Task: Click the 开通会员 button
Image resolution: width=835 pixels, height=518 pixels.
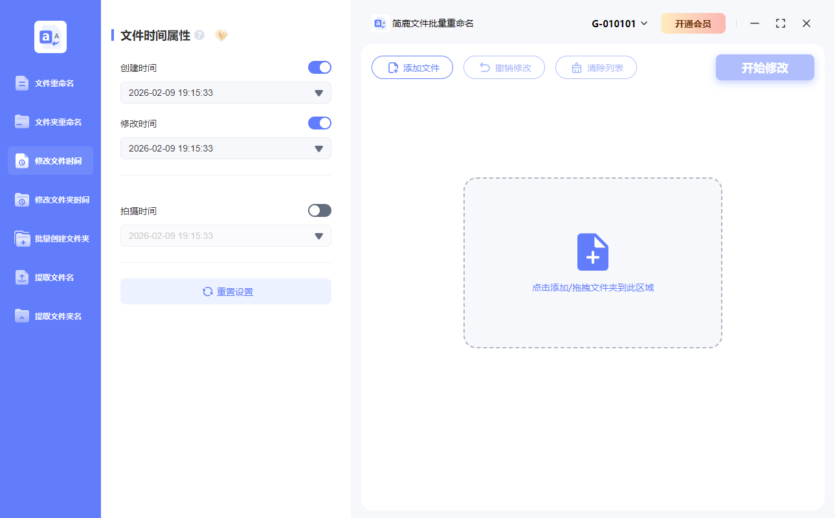Action: tap(693, 23)
